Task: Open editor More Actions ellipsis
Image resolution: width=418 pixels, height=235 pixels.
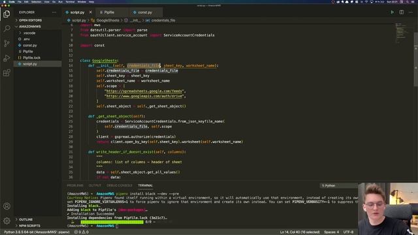Action: pyautogui.click(x=410, y=12)
